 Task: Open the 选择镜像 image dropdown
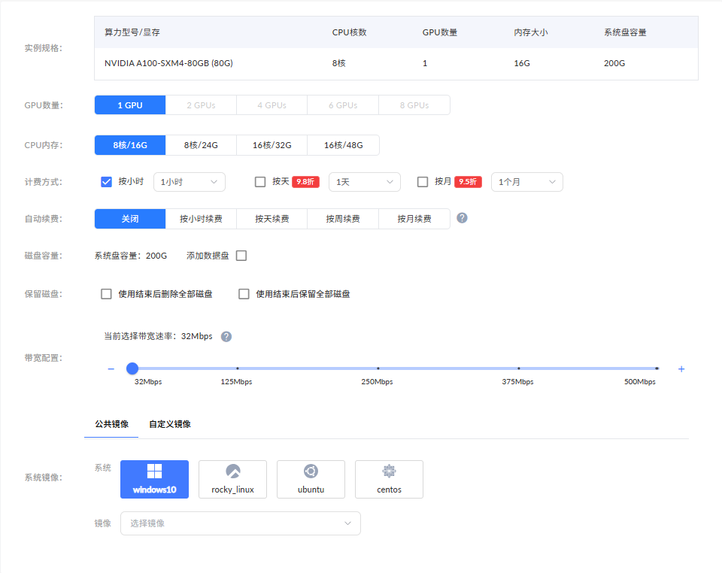point(241,523)
